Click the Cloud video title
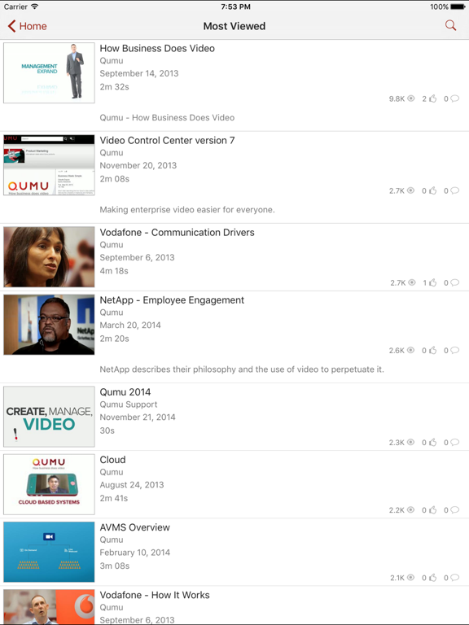Image resolution: width=469 pixels, height=625 pixels. click(x=112, y=460)
